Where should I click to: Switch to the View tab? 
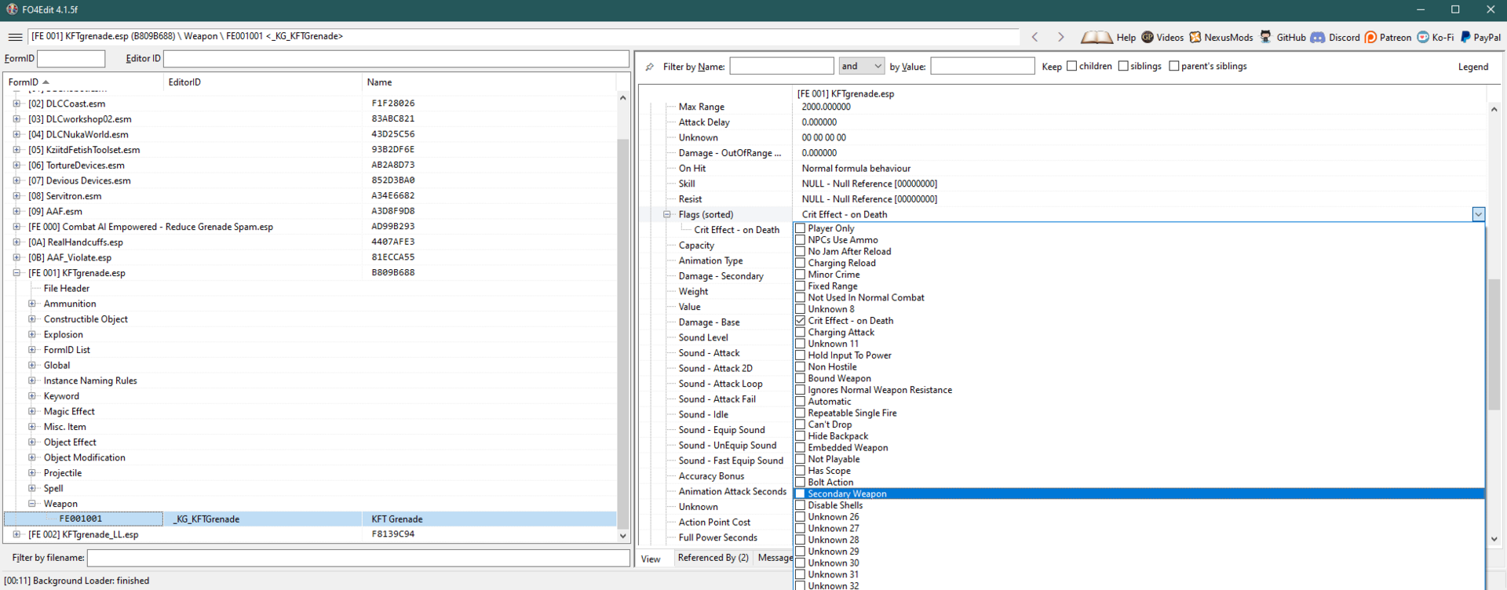click(651, 559)
